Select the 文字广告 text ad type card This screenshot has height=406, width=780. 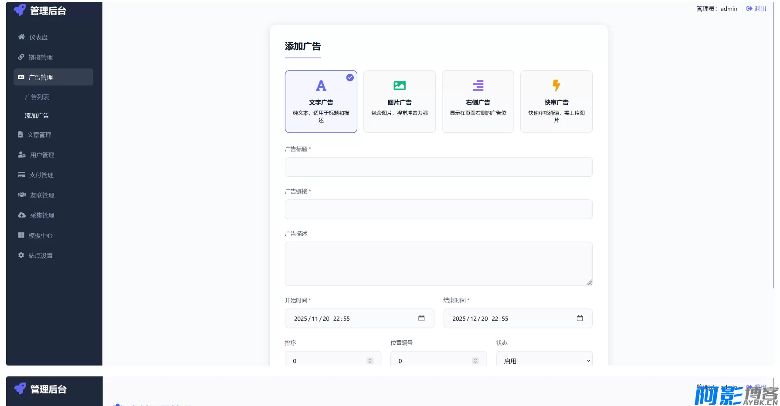coord(321,101)
